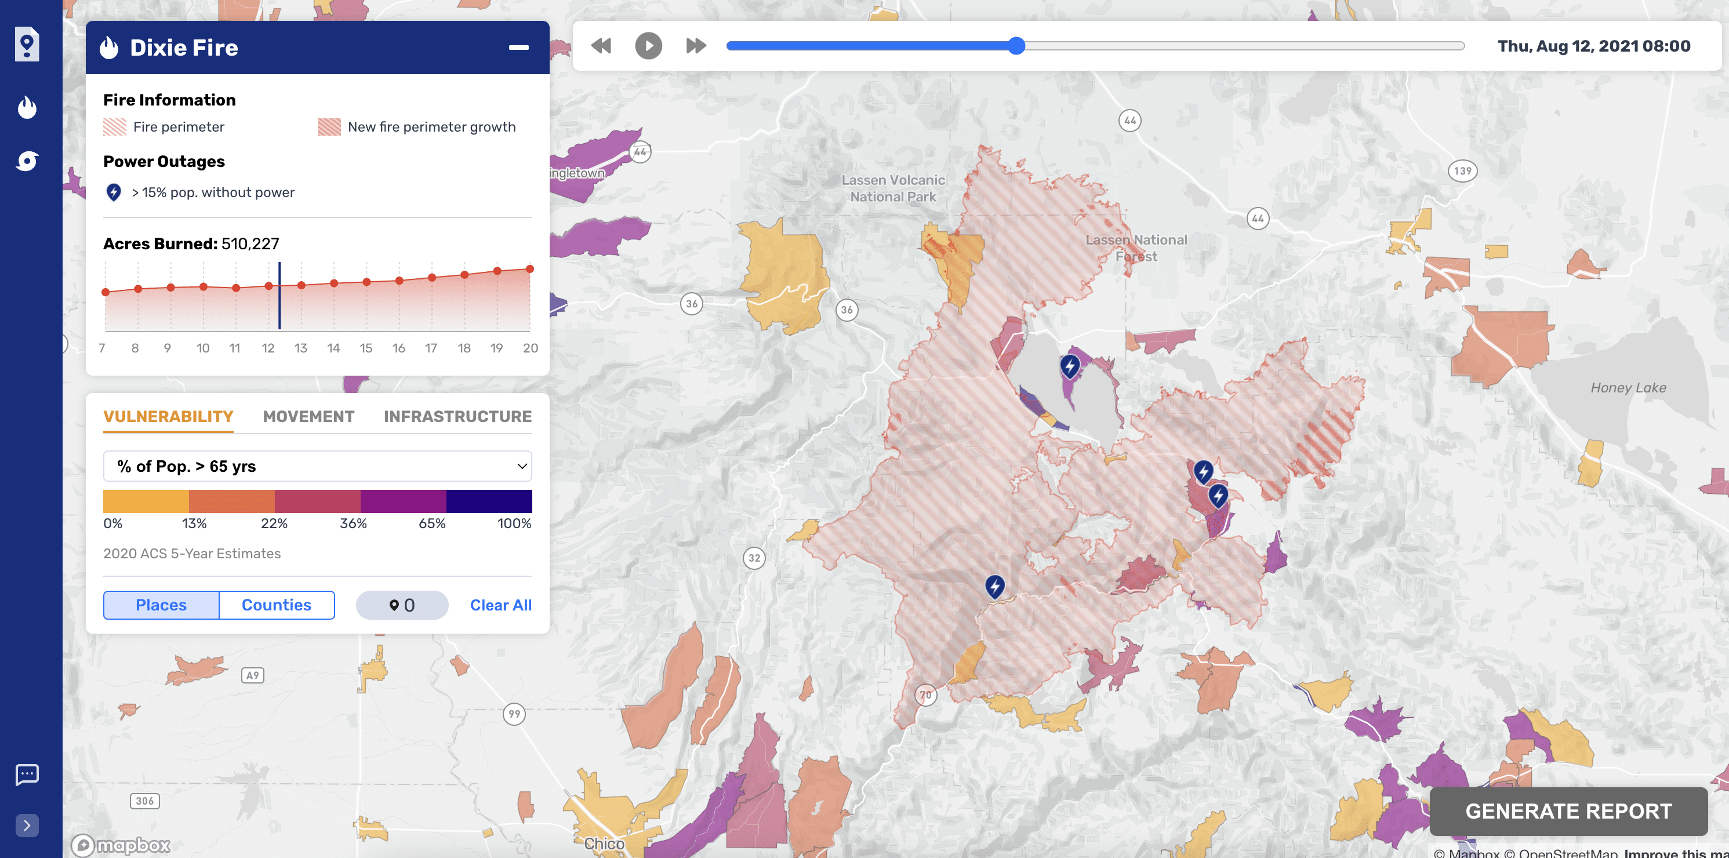Select the hurricane sidebar icon
This screenshot has height=858, width=1729.
(x=27, y=161)
